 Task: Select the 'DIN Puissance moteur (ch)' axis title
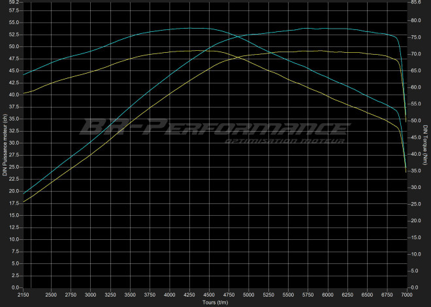click(5, 145)
